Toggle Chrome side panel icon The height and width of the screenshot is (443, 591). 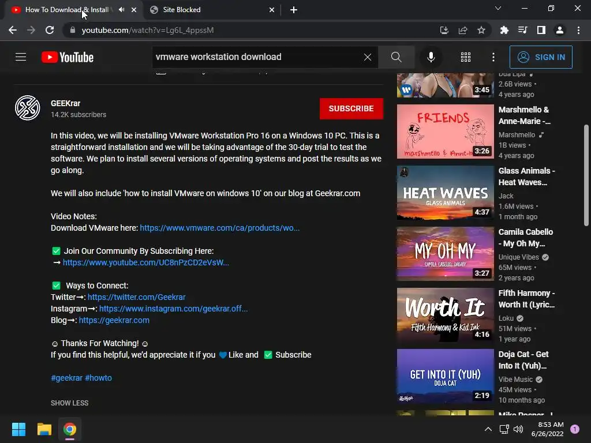[541, 30]
